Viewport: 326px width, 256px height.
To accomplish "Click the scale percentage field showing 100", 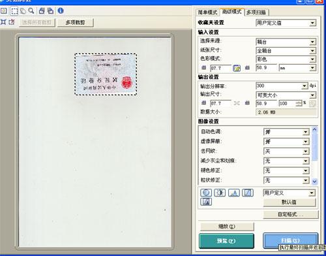I will pos(288,103).
